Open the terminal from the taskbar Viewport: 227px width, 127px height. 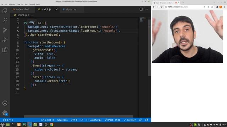point(13,125)
